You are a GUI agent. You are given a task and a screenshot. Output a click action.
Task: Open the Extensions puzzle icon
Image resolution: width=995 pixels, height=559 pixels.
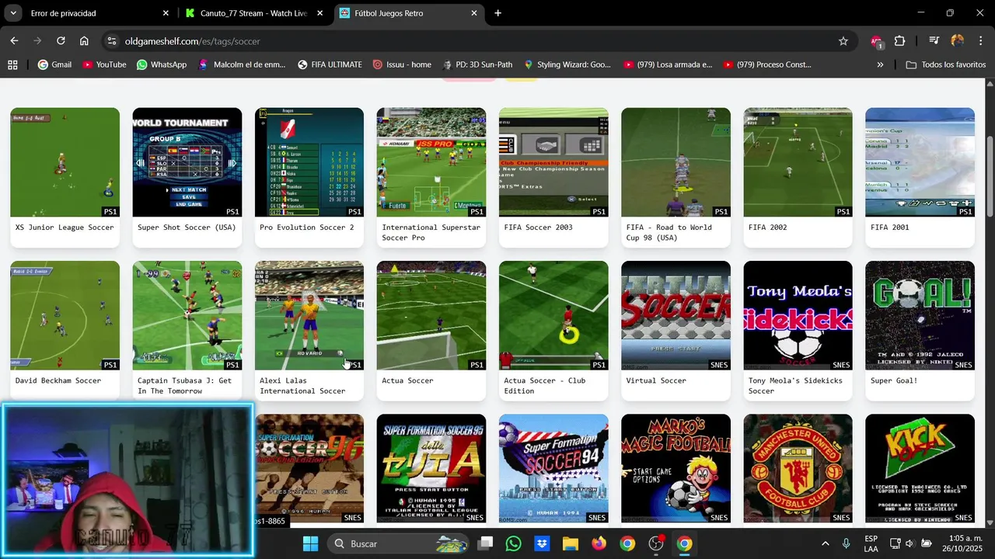pos(899,41)
